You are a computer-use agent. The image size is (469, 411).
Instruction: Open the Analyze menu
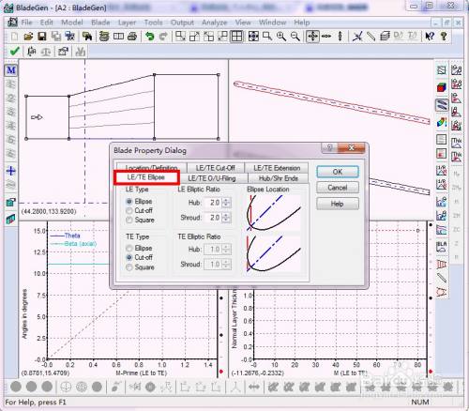(214, 23)
